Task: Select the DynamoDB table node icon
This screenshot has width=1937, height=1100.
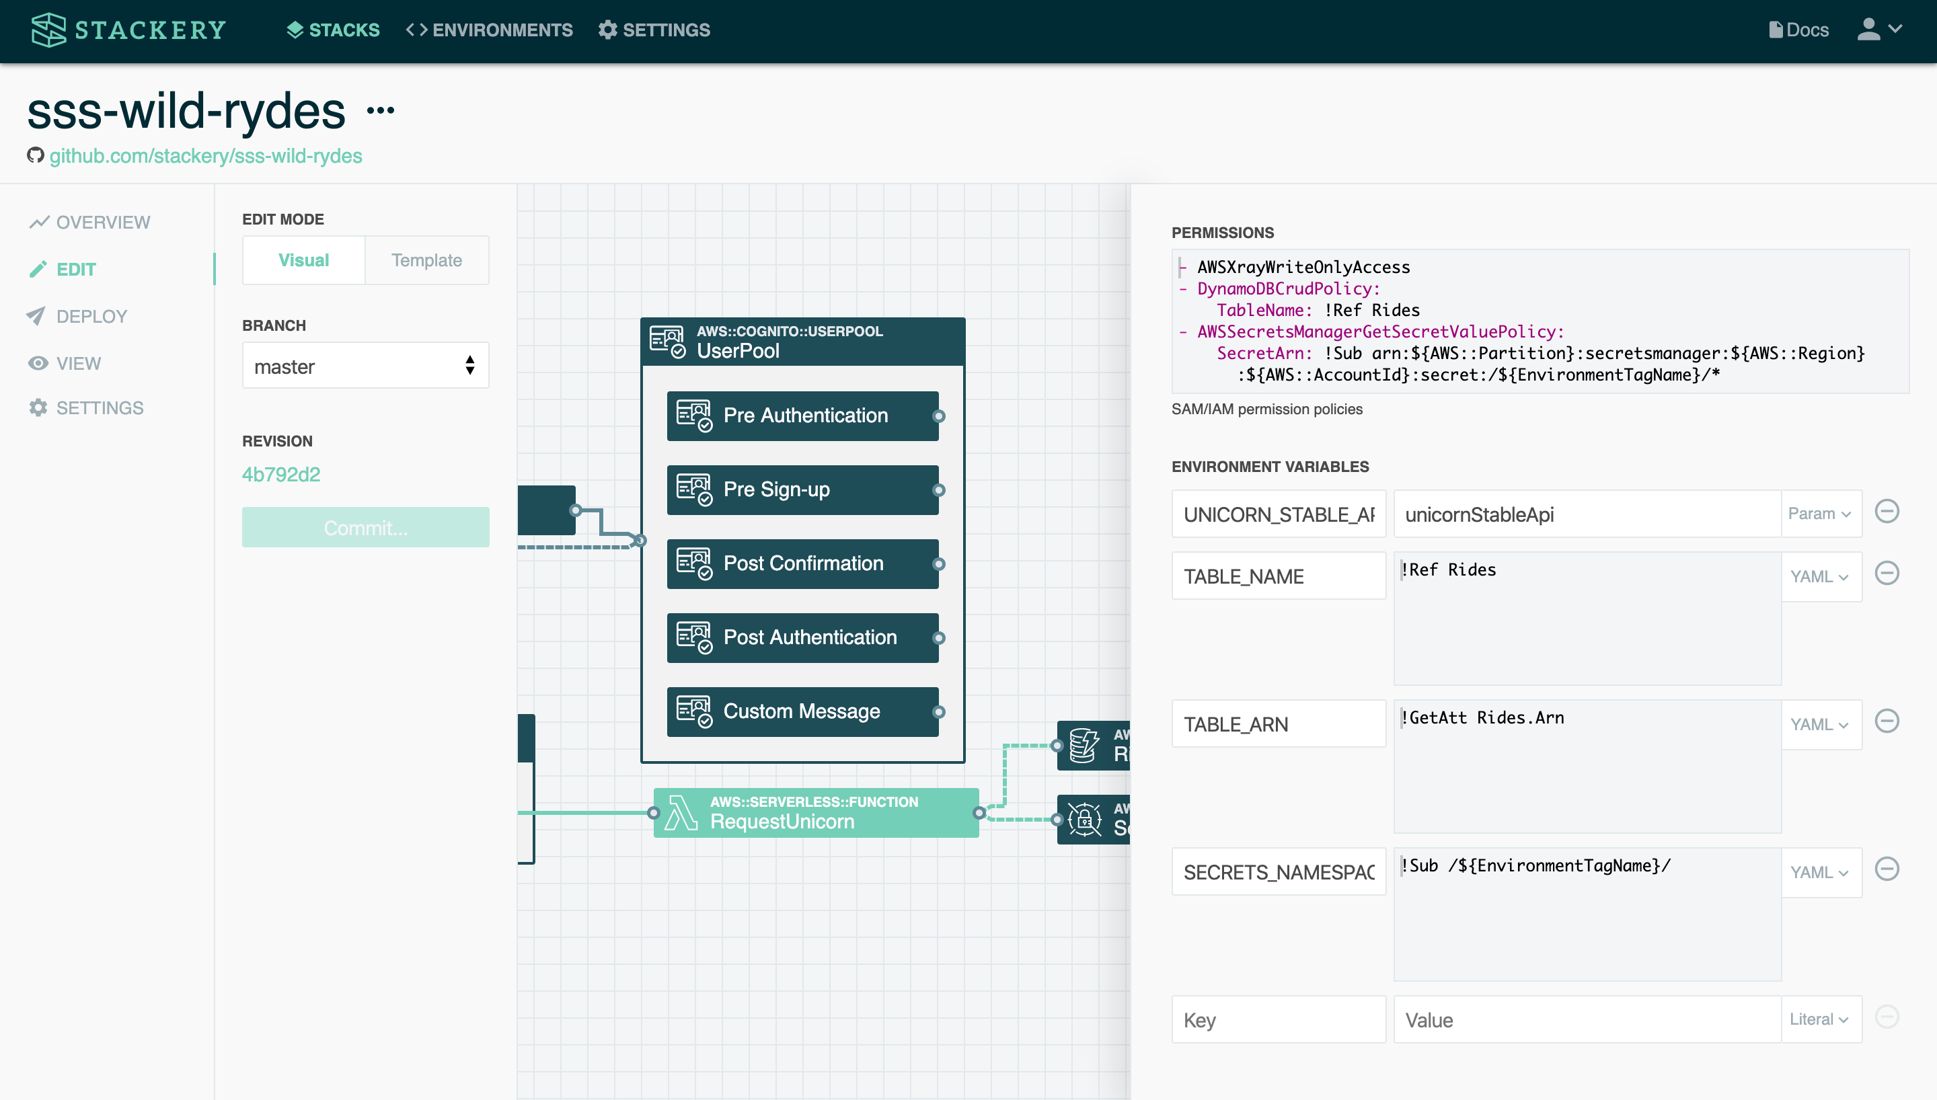Action: (x=1085, y=746)
